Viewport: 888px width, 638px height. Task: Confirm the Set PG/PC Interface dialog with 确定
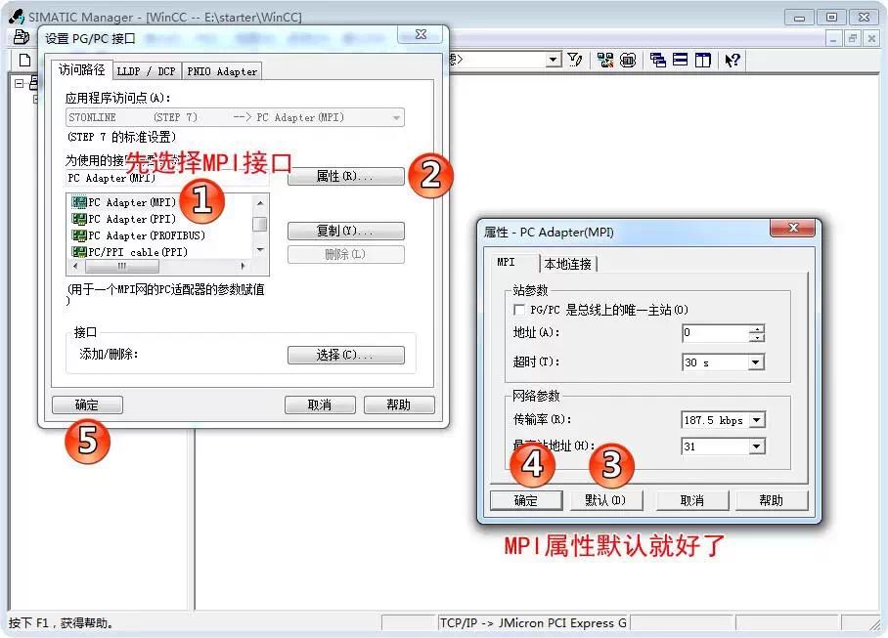pos(87,404)
